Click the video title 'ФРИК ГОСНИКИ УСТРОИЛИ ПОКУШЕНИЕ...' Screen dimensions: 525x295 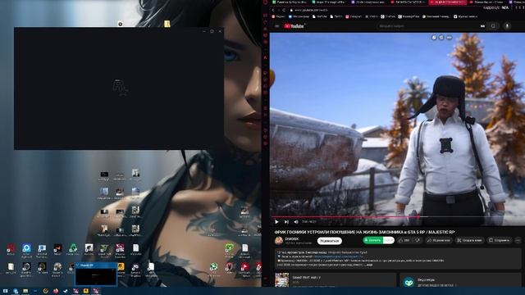[x=364, y=232]
